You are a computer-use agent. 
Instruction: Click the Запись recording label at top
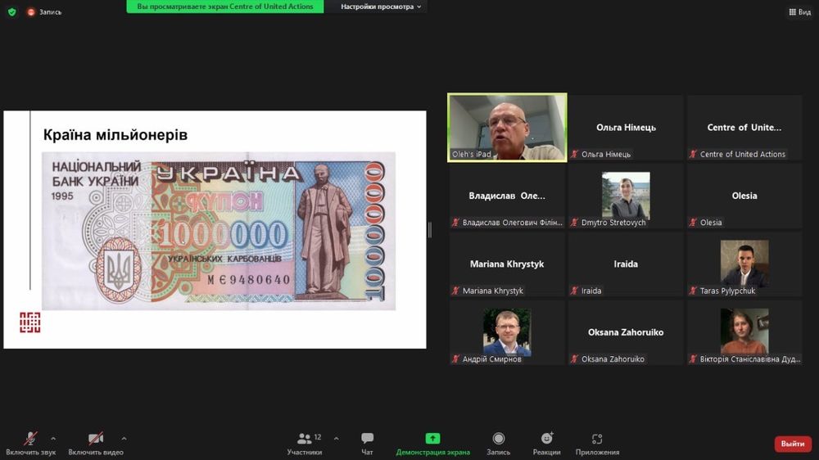[50, 12]
